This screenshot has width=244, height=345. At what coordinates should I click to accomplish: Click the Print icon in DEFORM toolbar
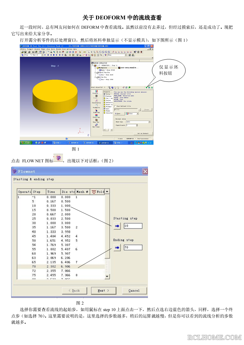(x=29, y=52)
